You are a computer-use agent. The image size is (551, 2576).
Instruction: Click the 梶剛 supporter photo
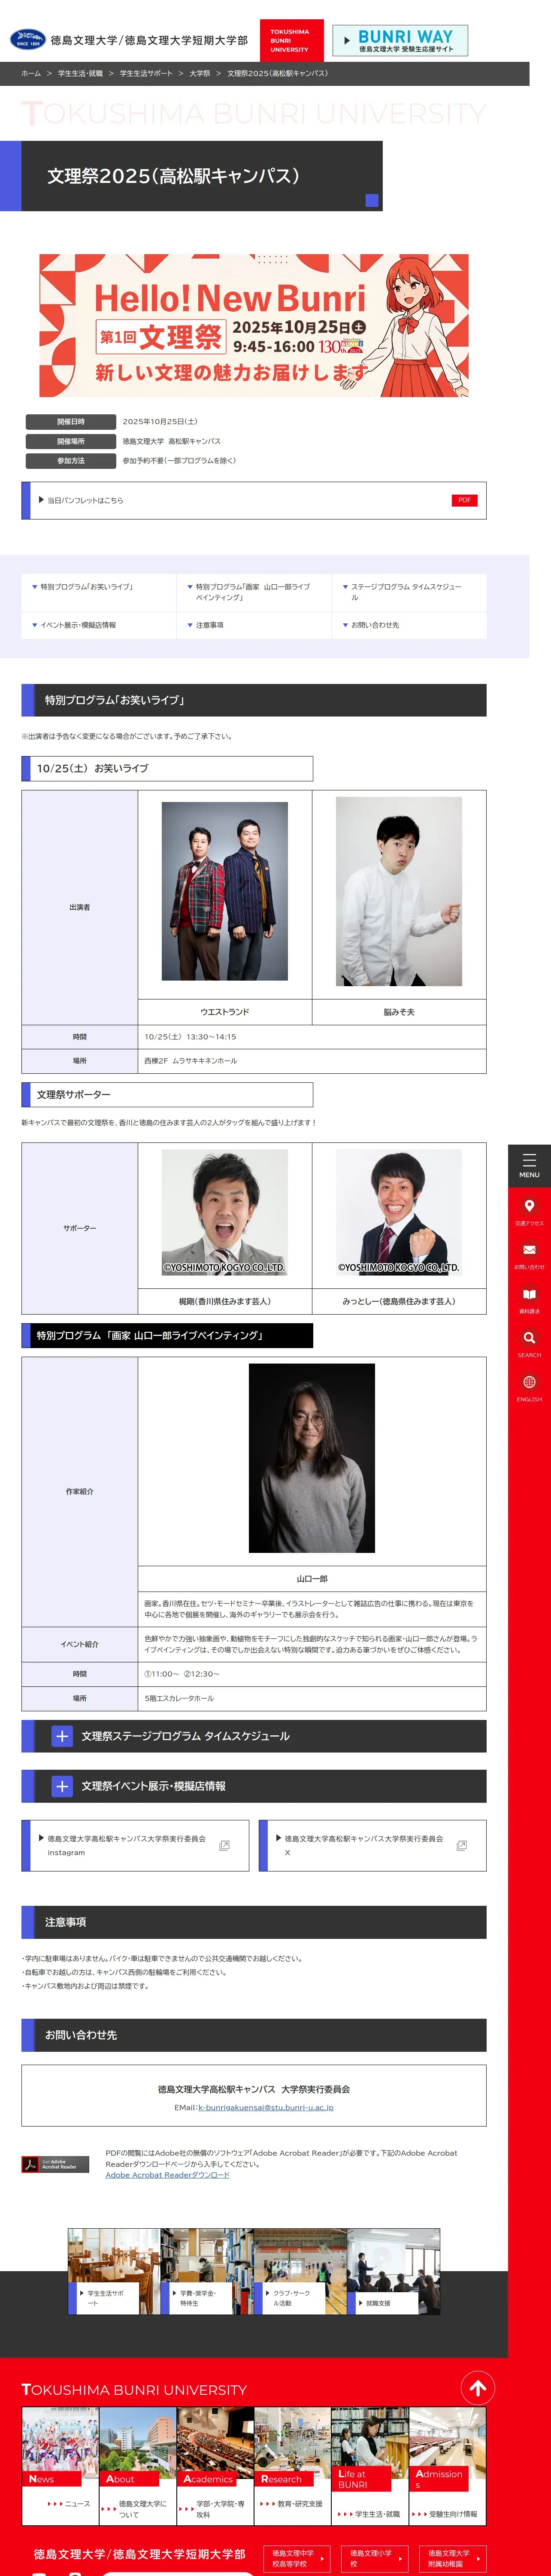click(225, 1212)
